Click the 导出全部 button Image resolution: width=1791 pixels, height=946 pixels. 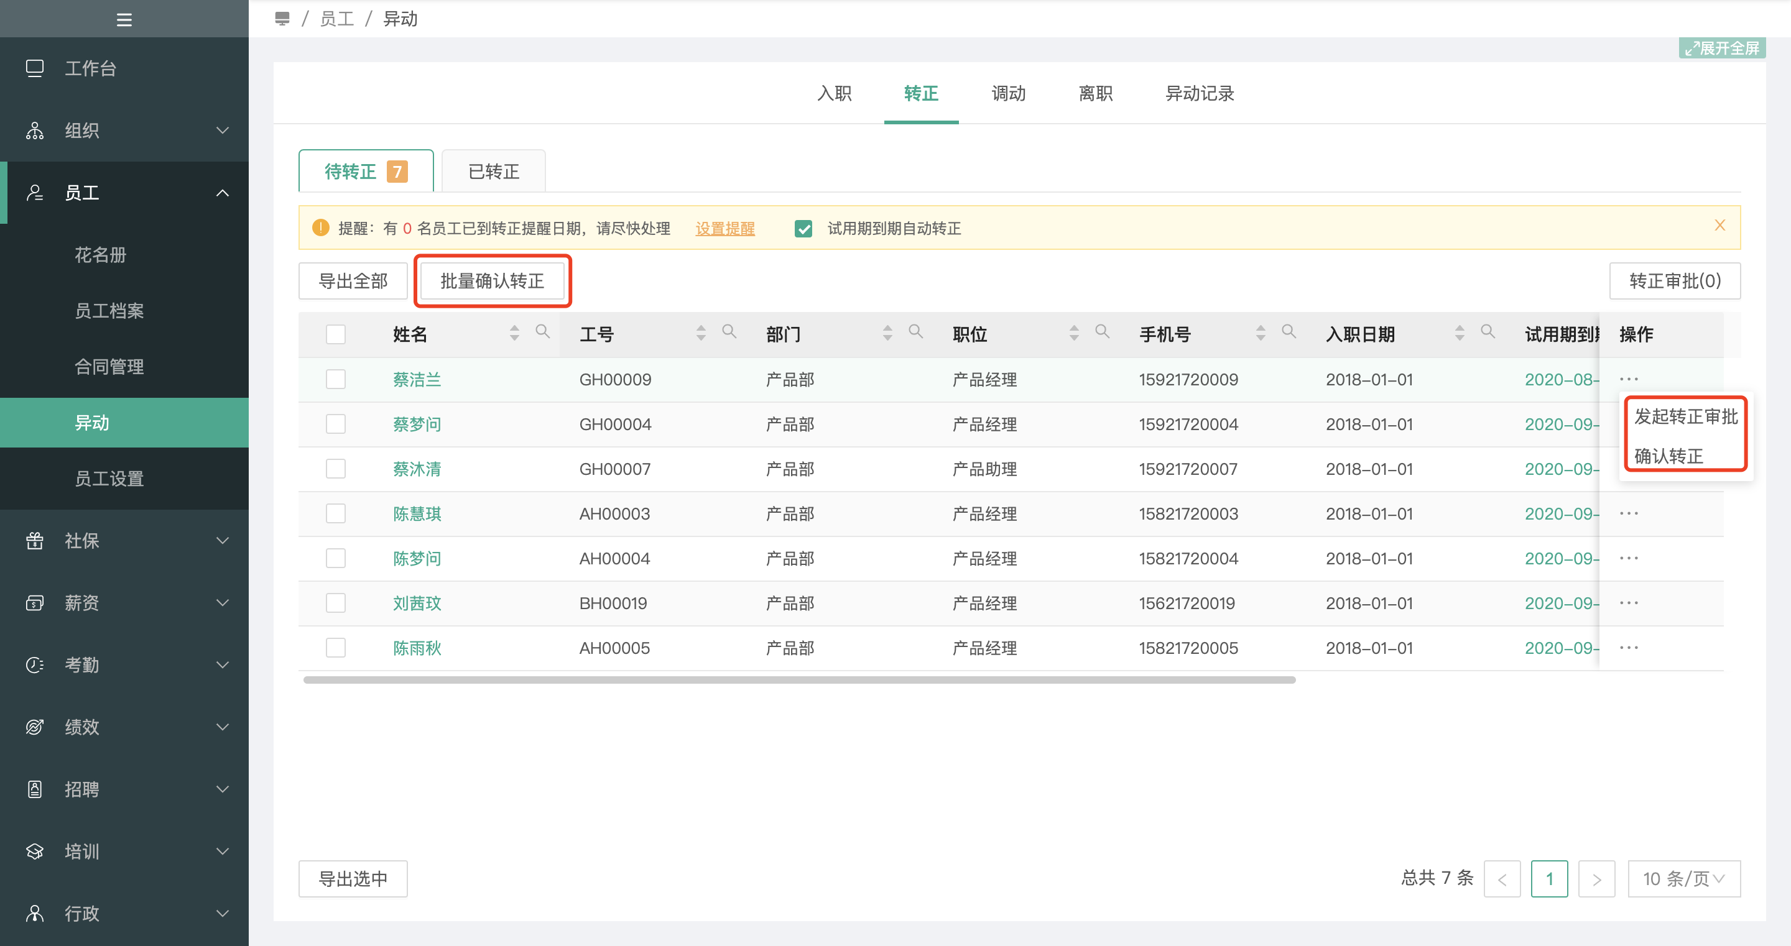click(353, 281)
